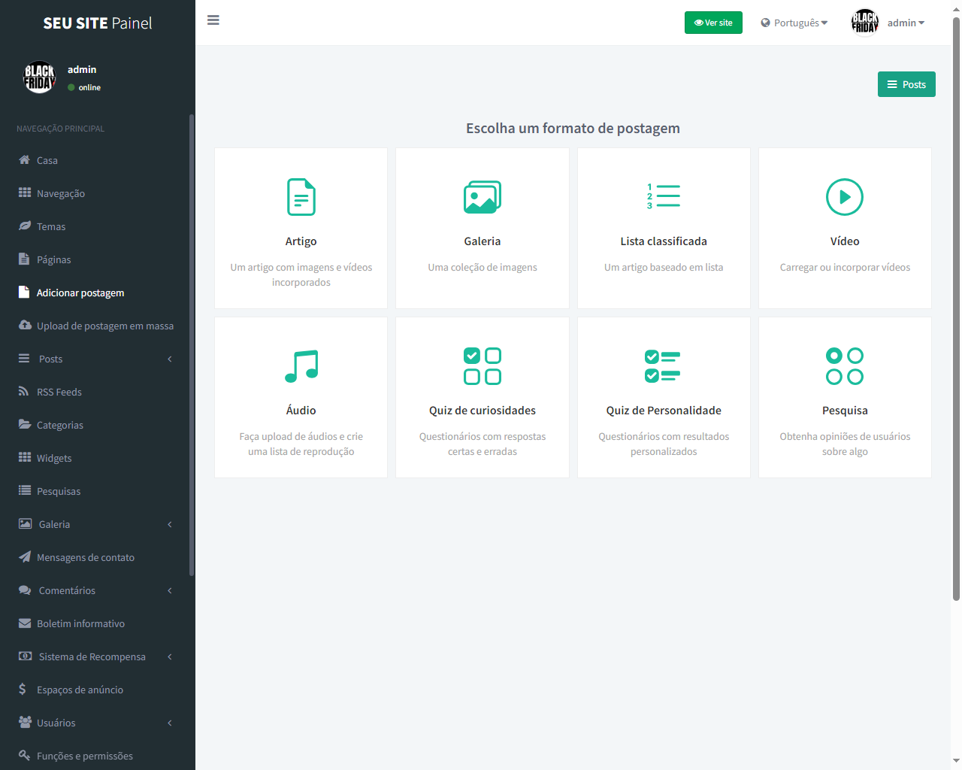Click the green Ver site button
Image resolution: width=962 pixels, height=770 pixels.
pyautogui.click(x=713, y=23)
